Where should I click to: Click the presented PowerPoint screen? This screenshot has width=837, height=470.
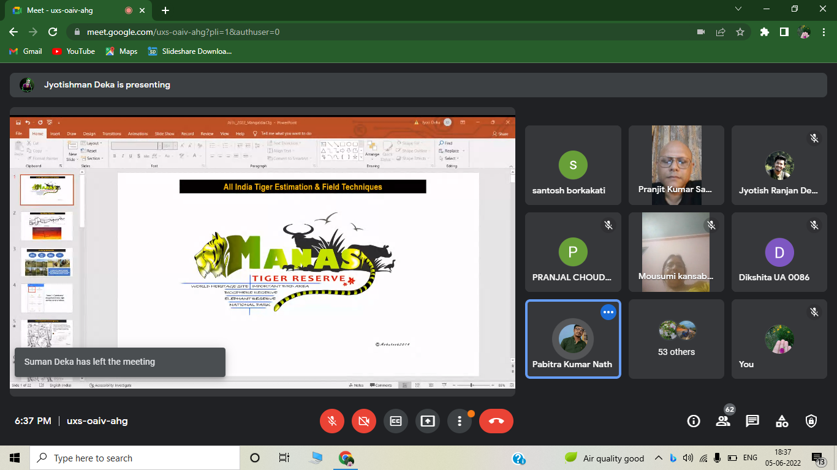point(262,252)
